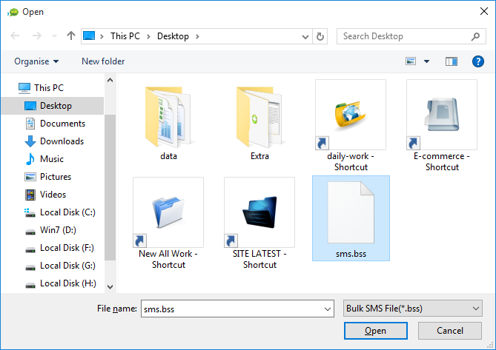Click the Cancel button
The height and width of the screenshot is (350, 496).
click(450, 331)
